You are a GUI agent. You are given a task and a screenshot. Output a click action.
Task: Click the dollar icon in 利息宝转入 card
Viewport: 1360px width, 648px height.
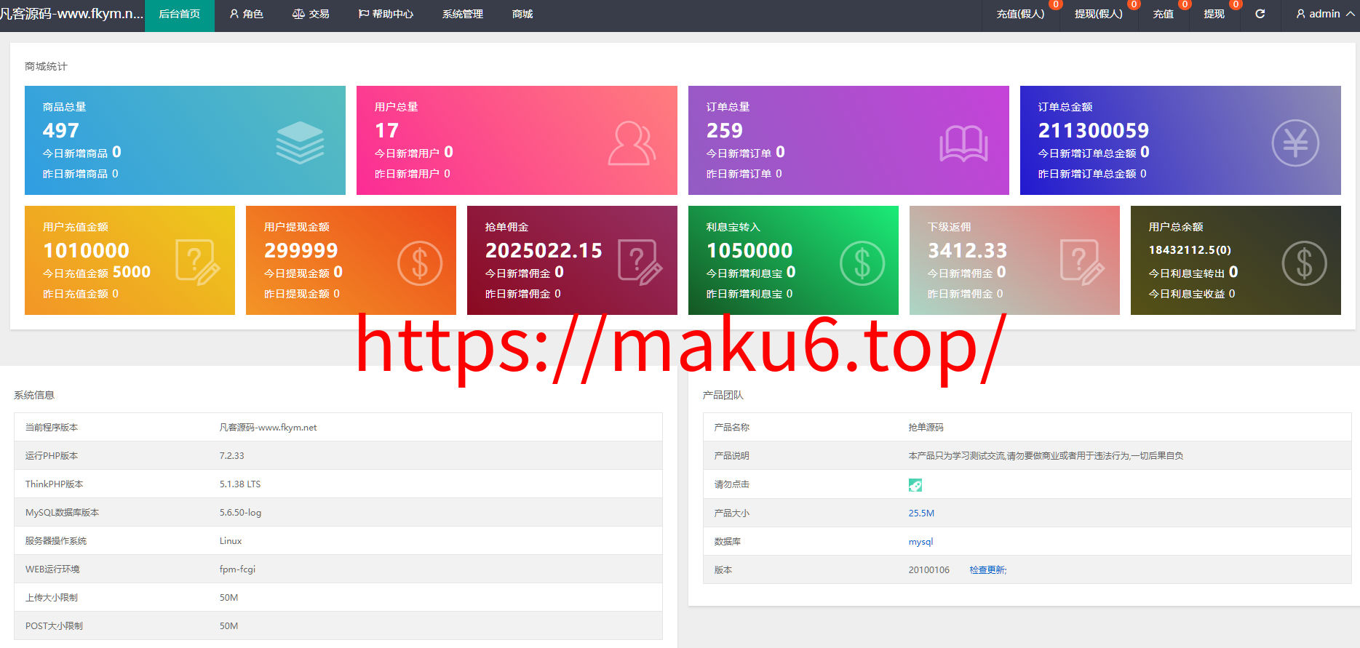[862, 263]
